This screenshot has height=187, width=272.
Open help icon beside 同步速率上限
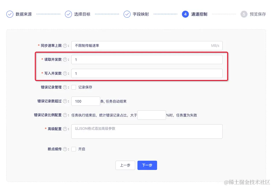[x=65, y=46]
